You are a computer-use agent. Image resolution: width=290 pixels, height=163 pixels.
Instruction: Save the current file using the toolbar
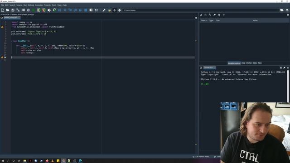coord(13,10)
